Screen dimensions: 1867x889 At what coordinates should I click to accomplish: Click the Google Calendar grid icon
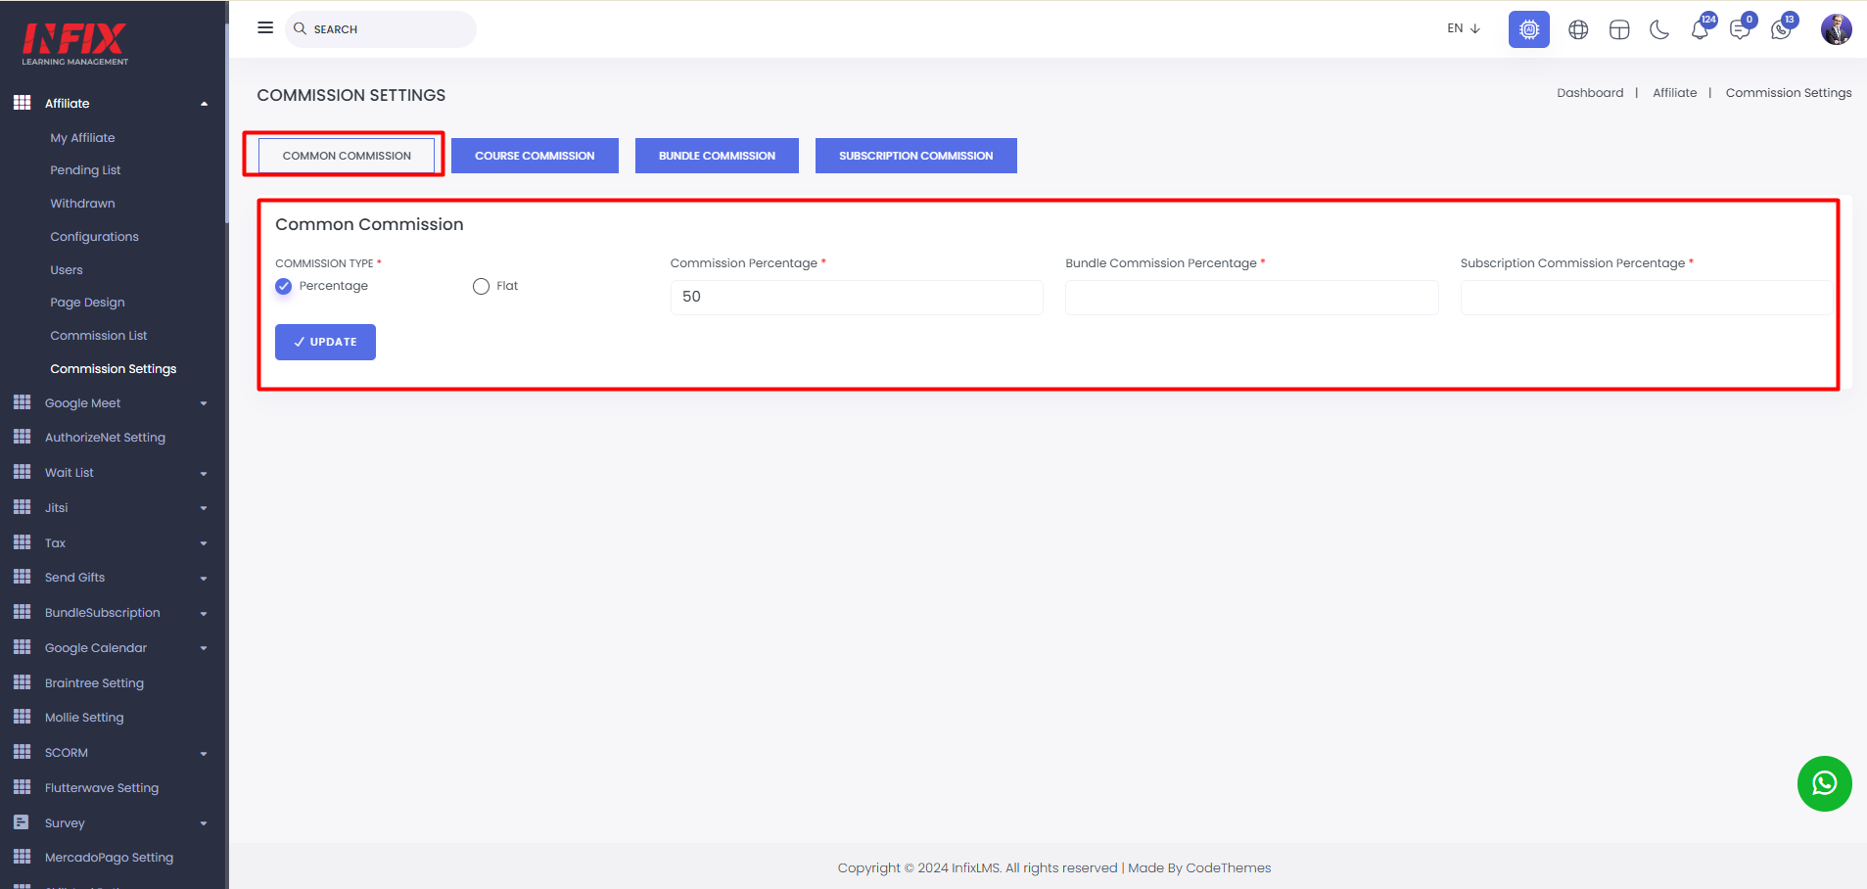pos(22,647)
